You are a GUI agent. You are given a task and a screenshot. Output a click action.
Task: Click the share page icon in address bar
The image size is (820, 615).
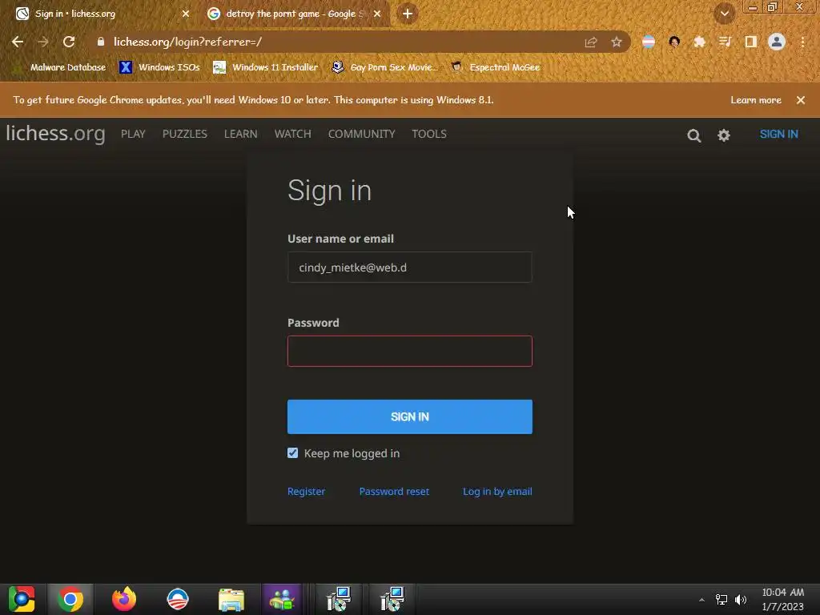tap(591, 42)
